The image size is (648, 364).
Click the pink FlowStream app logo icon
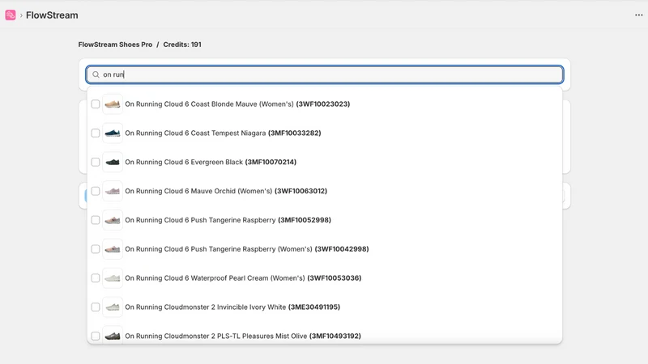[11, 15]
